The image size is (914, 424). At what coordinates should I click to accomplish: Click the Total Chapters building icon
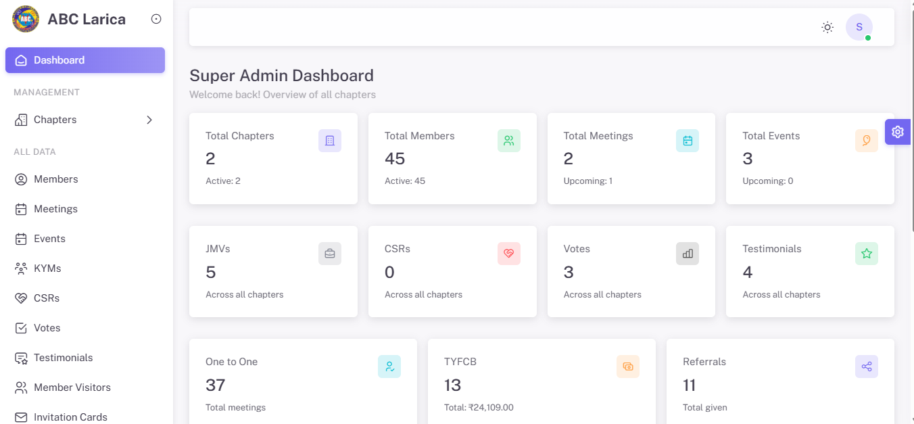click(x=330, y=141)
